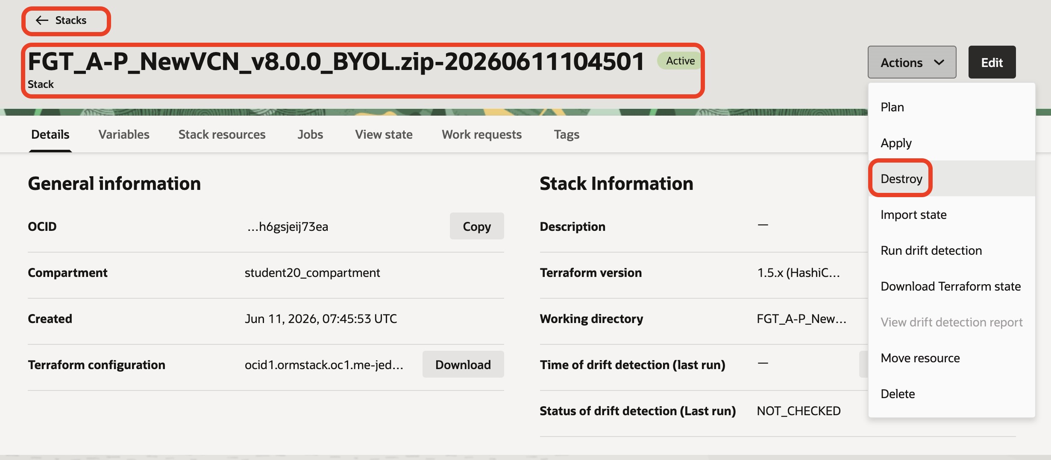Click Terraform version value 1.5.x
The image size is (1051, 460).
pos(799,273)
